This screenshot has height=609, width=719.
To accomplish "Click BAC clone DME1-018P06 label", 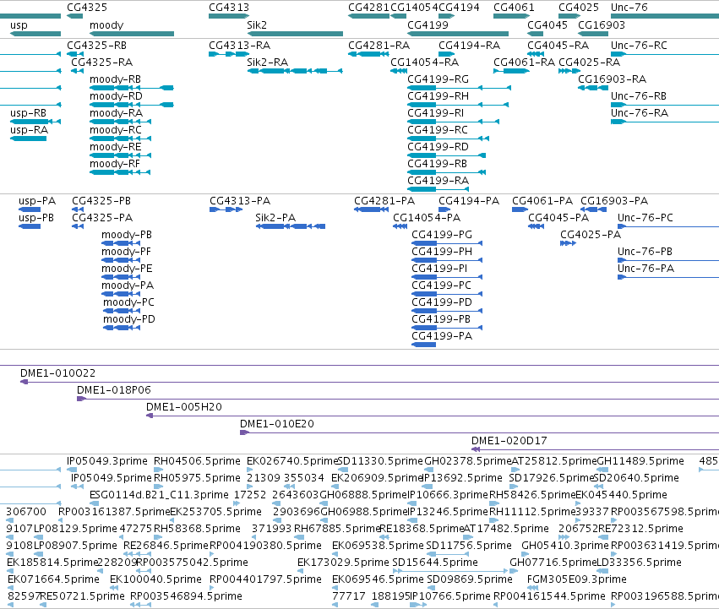I will (x=114, y=390).
